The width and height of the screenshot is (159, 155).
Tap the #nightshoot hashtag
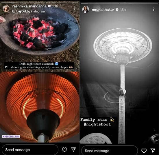[x=97, y=124]
